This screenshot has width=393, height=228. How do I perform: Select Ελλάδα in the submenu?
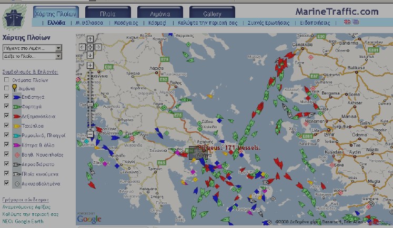pyautogui.click(x=56, y=23)
